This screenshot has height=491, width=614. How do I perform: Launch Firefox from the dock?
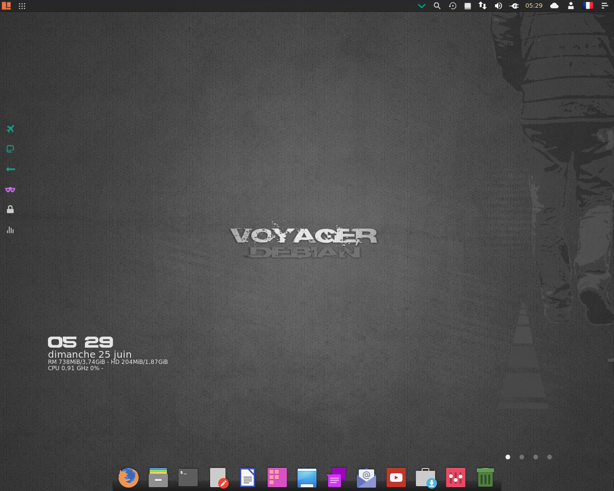pos(128,478)
